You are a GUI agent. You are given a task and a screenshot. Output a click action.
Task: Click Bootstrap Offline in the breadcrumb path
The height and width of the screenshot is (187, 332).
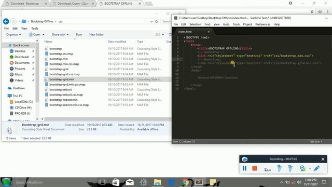(x=42, y=21)
